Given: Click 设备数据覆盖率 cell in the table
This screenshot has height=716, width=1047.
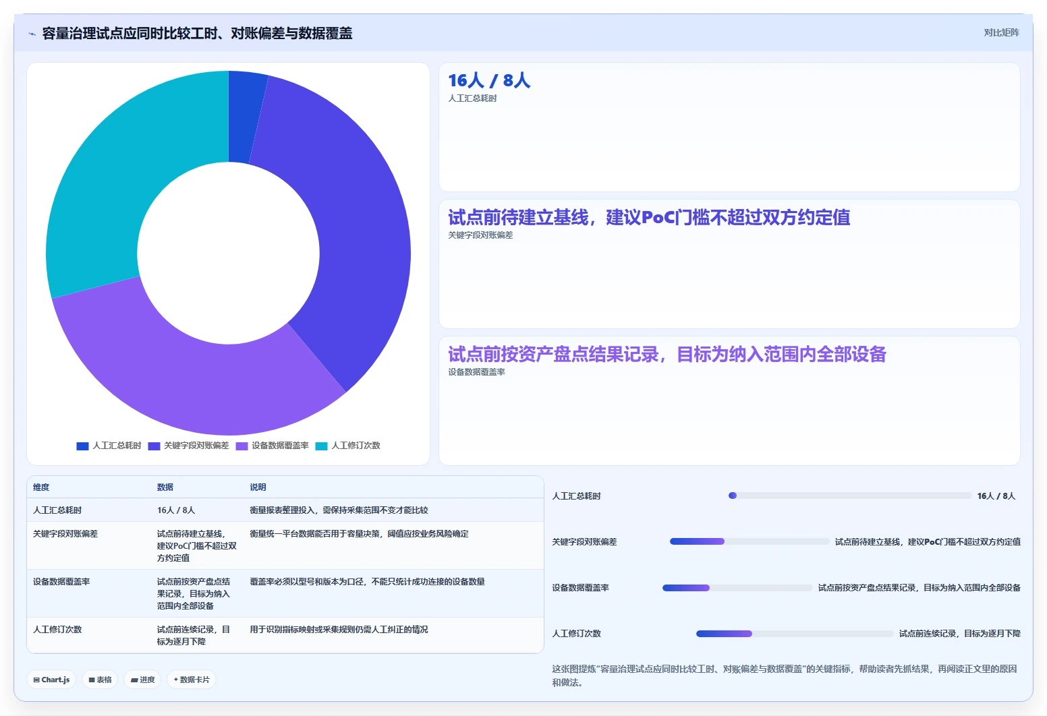Looking at the screenshot, I should click(x=61, y=582).
